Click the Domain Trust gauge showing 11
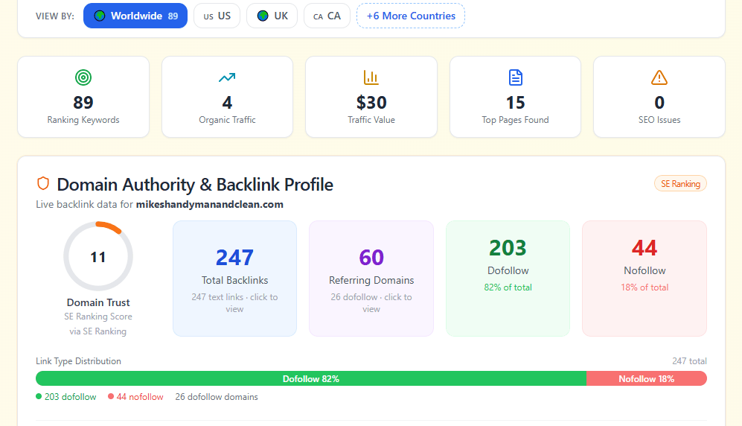Image resolution: width=742 pixels, height=426 pixels. click(98, 256)
